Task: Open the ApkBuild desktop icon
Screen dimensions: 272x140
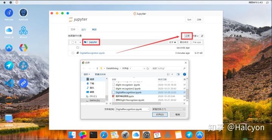Action: coord(23,13)
